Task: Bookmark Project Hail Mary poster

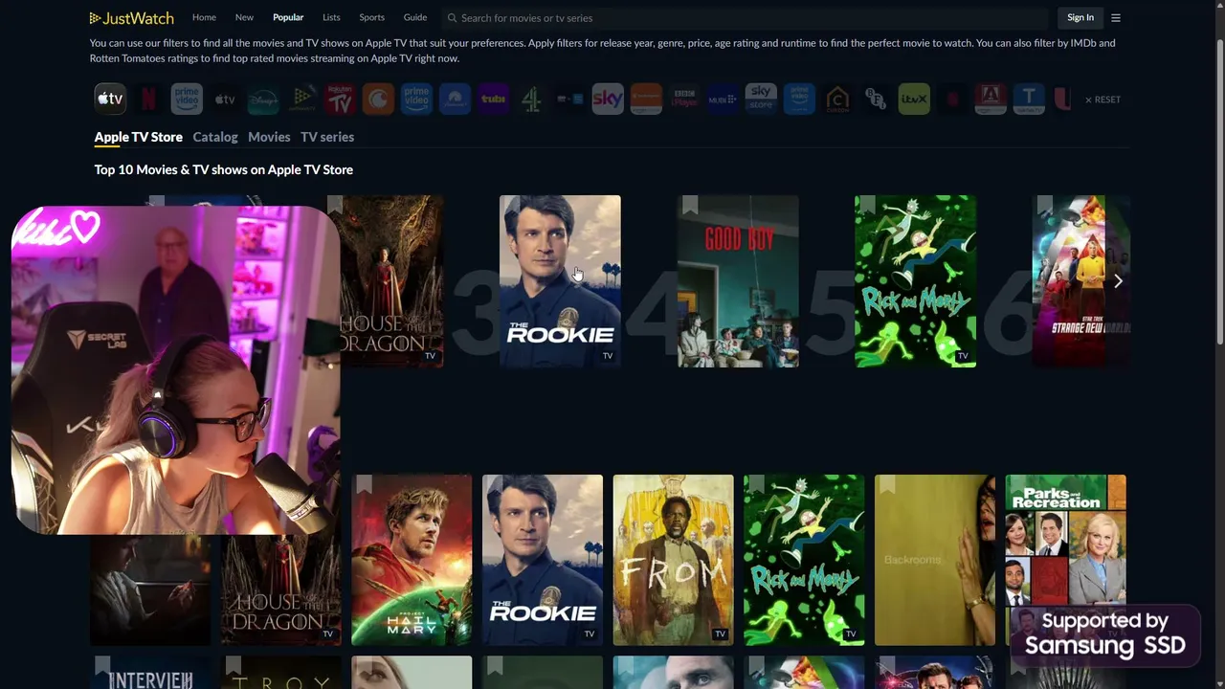Action: (364, 485)
